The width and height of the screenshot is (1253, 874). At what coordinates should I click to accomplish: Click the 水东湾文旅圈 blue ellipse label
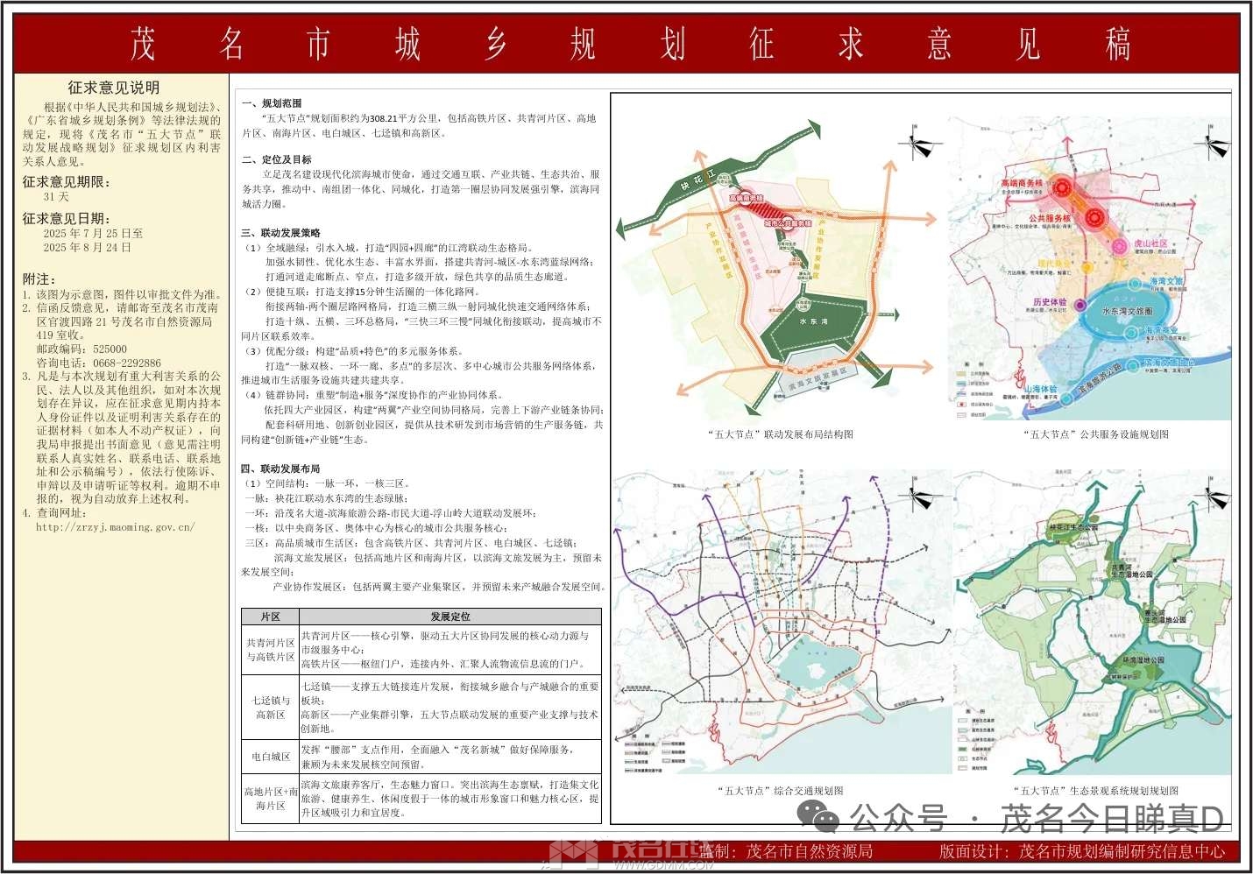coord(1127,312)
